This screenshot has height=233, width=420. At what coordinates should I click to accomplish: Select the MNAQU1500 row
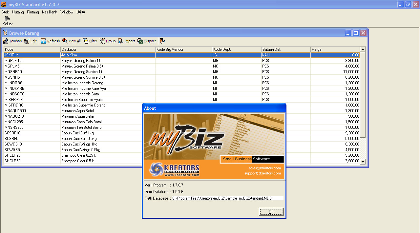pos(73,111)
